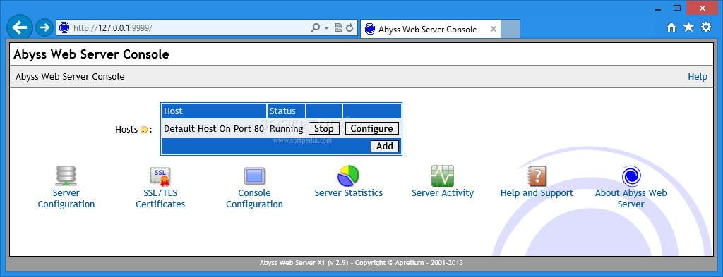
Task: Stop the Default Host On Port 80
Action: (x=323, y=128)
